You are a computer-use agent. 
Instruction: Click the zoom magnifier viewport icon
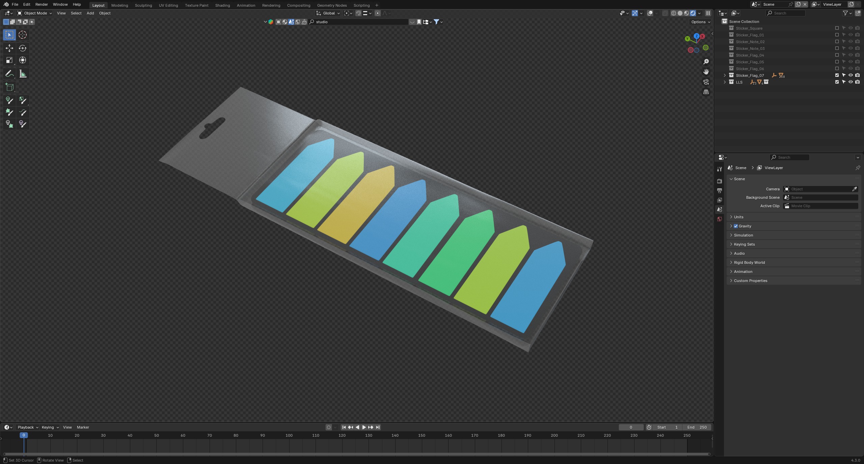[x=706, y=62]
